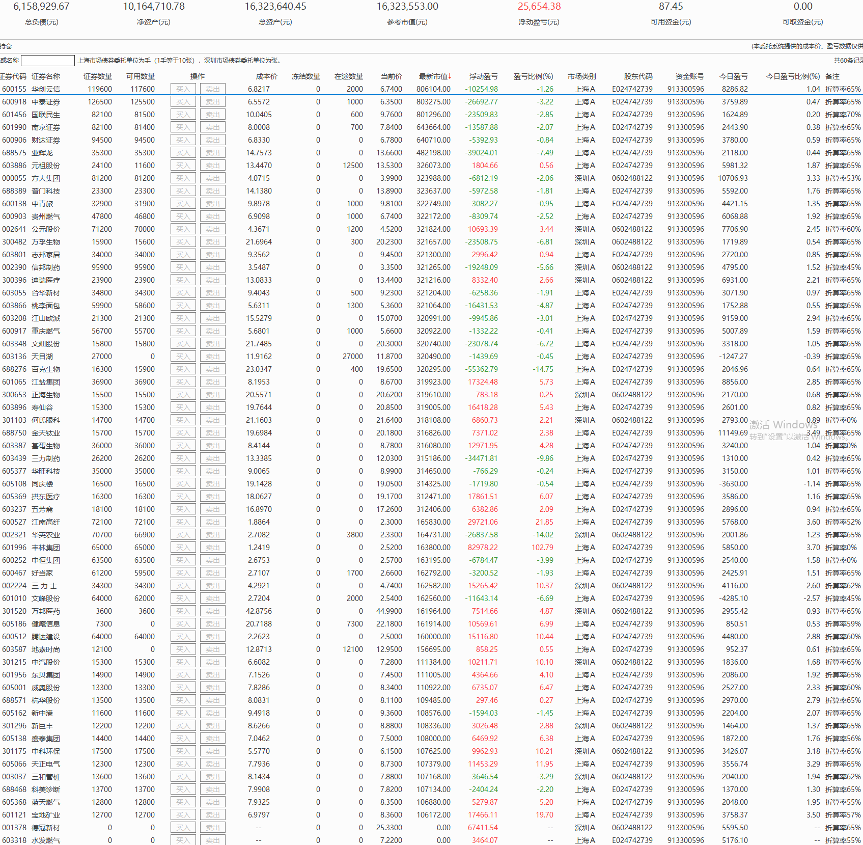The width and height of the screenshot is (863, 845).
Task: Focus the 证券代码或名称 search input box
Action: click(48, 61)
